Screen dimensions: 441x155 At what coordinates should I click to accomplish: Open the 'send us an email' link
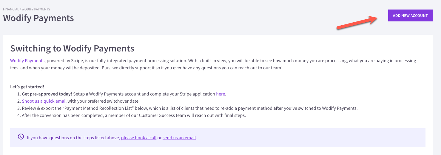pos(179,138)
